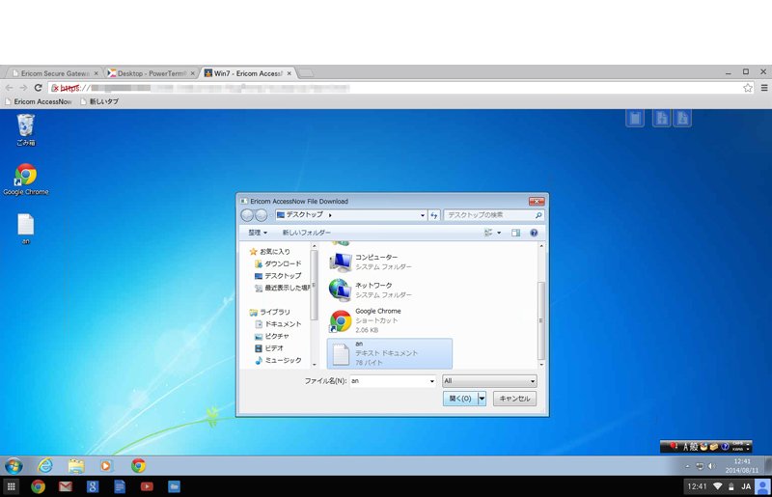772x497 pixels.
Task: Open Windows Explorer from the taskbar
Action: pyautogui.click(x=76, y=465)
